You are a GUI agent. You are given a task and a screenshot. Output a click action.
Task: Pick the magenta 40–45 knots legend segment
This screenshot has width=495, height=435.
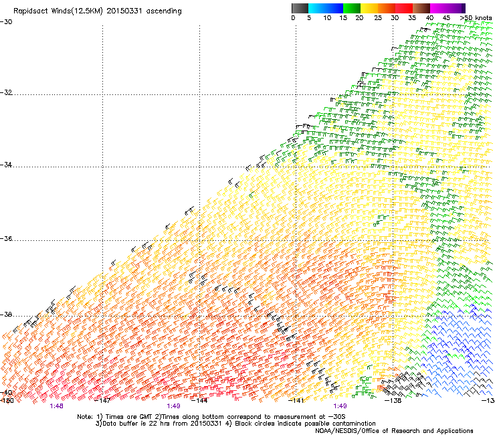439,8
